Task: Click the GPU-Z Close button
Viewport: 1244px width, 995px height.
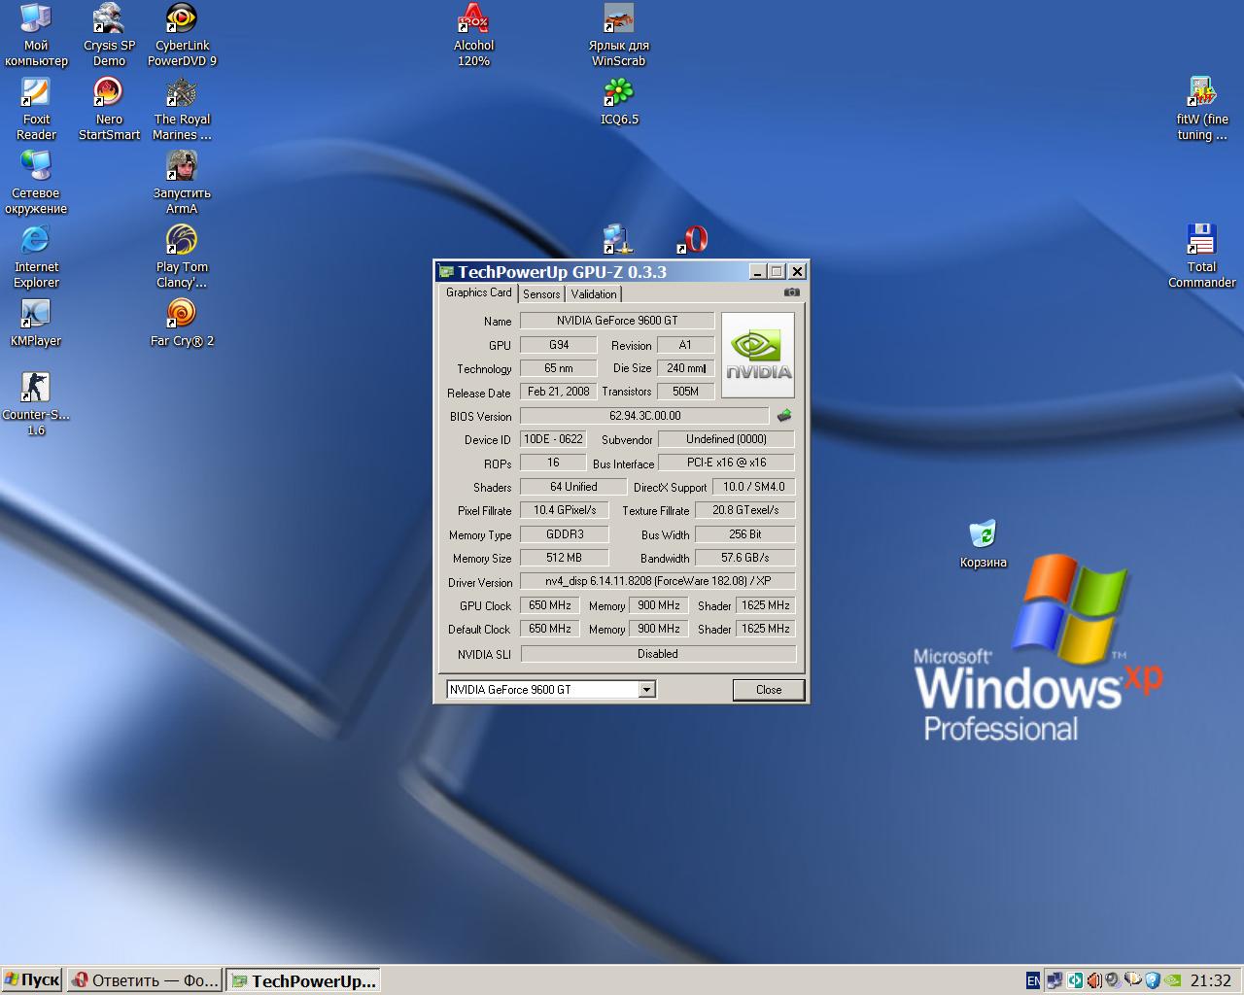Action: tap(768, 690)
